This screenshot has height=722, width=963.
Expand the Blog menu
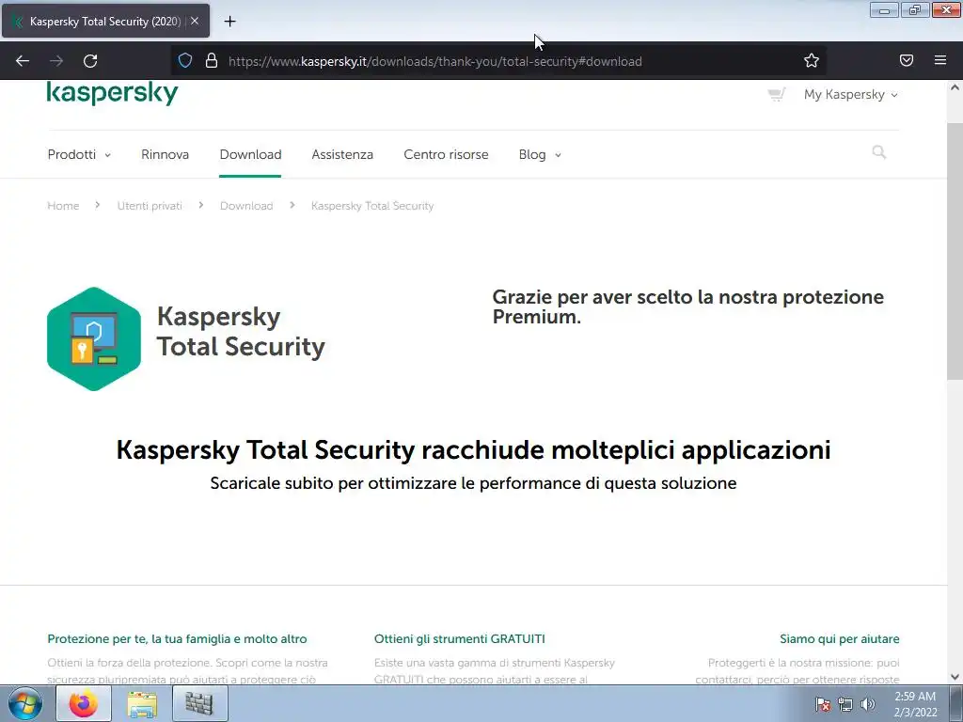tap(540, 155)
